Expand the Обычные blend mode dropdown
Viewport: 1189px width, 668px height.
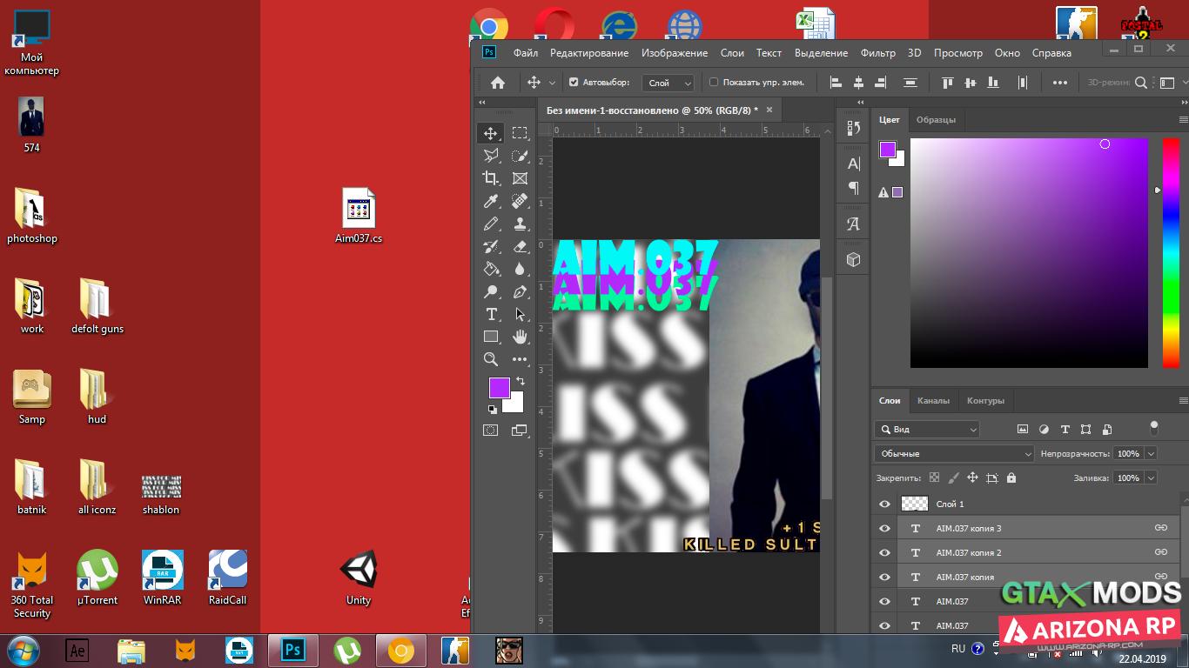click(x=954, y=453)
